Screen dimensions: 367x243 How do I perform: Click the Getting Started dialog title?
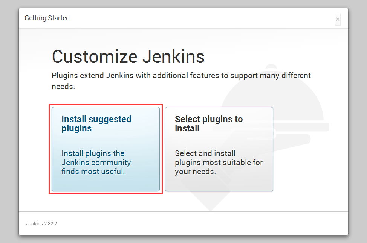(x=47, y=18)
